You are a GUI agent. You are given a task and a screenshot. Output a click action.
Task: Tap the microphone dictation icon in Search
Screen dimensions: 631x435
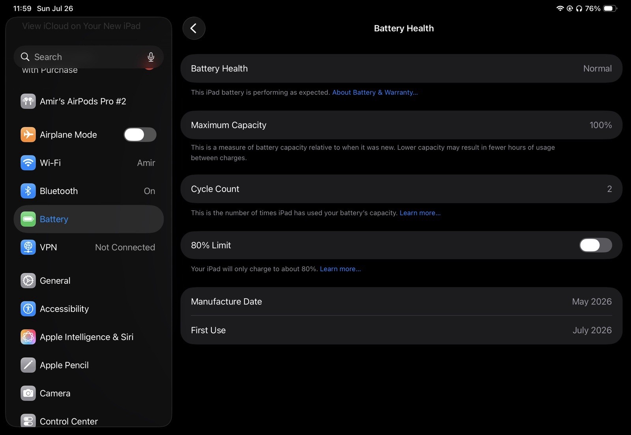coord(151,57)
